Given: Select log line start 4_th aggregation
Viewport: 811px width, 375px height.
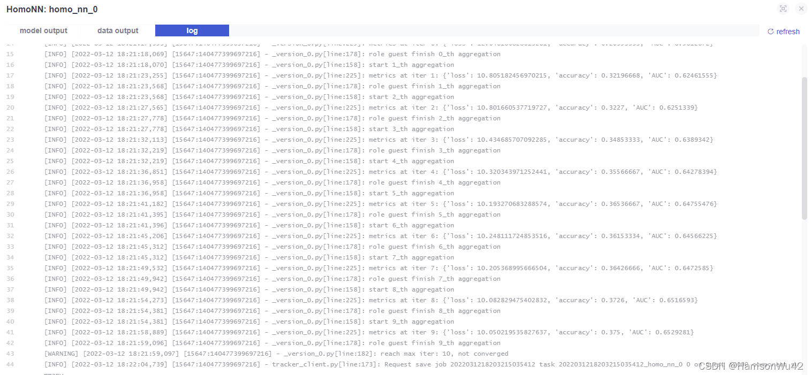Looking at the screenshot, I should [249, 161].
